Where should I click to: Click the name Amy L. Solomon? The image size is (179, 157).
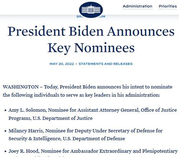tap(27, 110)
